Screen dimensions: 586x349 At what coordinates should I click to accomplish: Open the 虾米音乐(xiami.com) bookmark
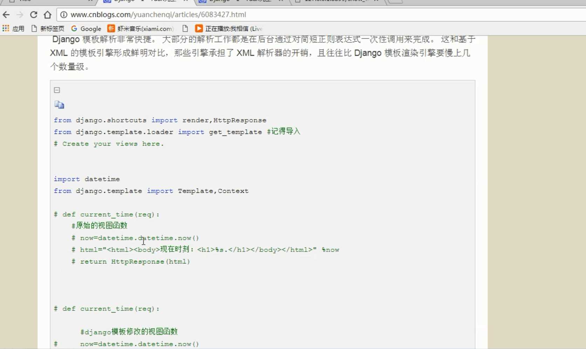(140, 28)
